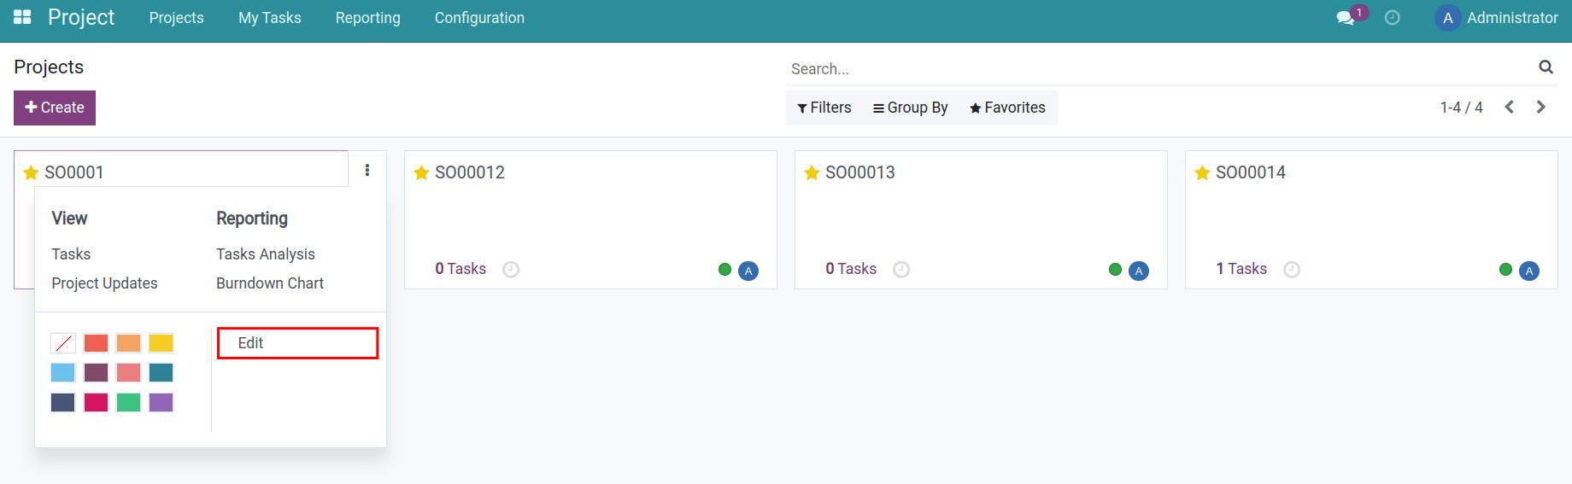
Task: Toggle favorite star on SO00013
Action: [812, 173]
